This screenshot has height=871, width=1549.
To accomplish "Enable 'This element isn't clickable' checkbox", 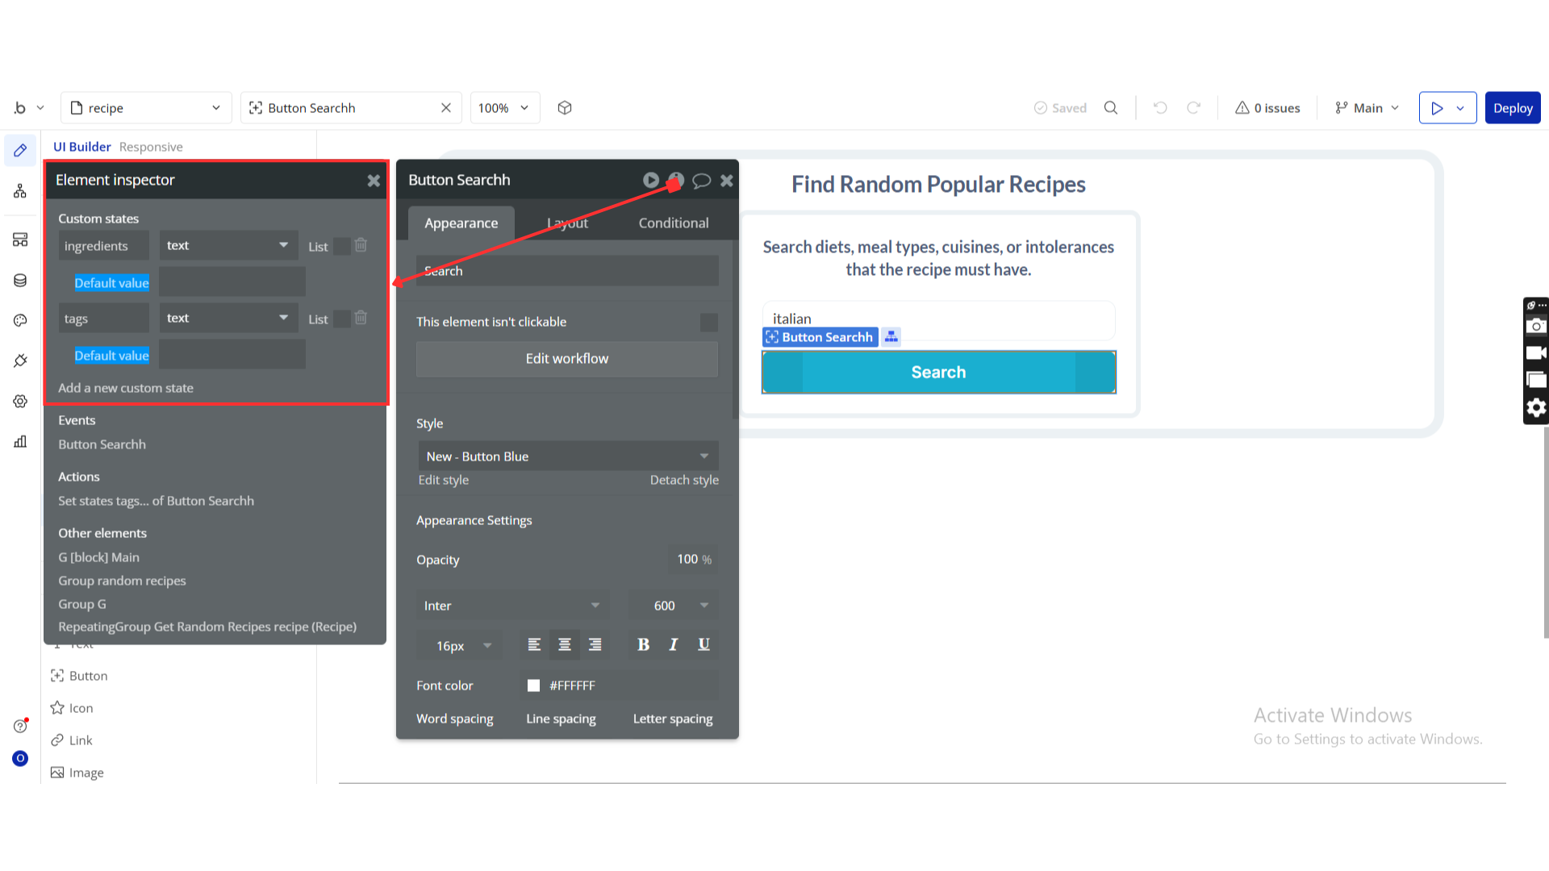I will 708,323.
